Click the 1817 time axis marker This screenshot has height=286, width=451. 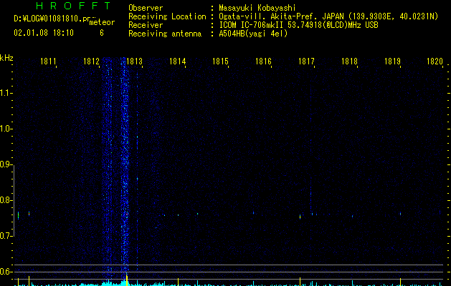[x=306, y=61]
